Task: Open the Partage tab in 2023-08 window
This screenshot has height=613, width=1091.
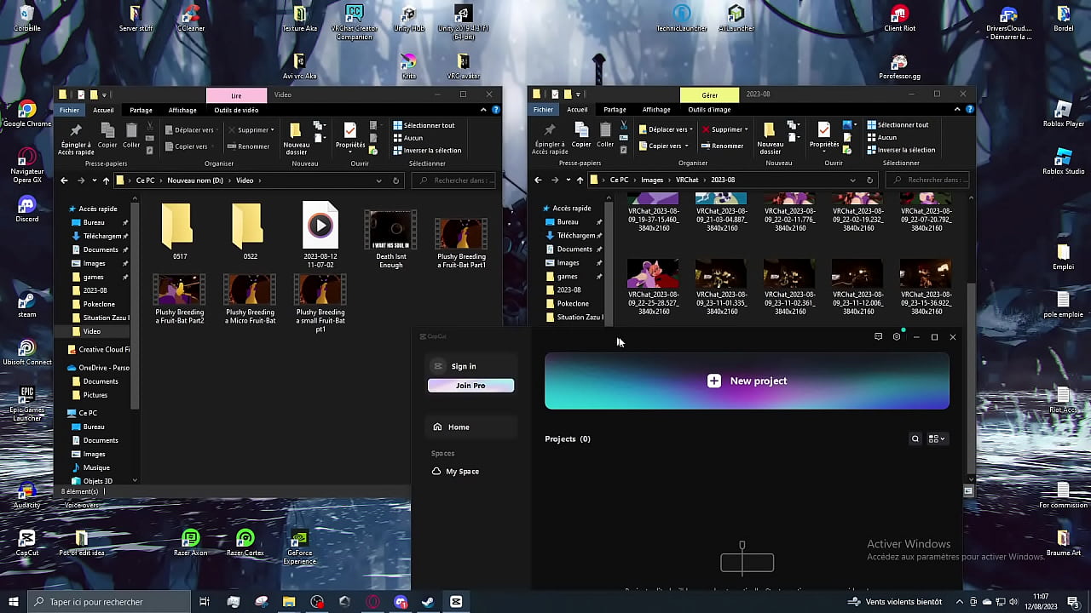Action: coord(615,110)
